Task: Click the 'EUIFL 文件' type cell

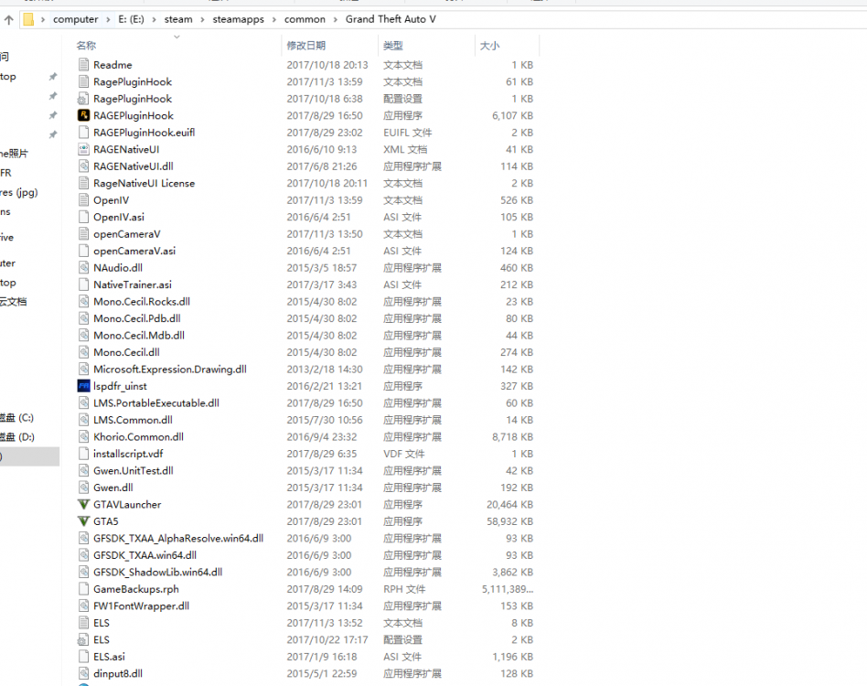Action: click(408, 133)
